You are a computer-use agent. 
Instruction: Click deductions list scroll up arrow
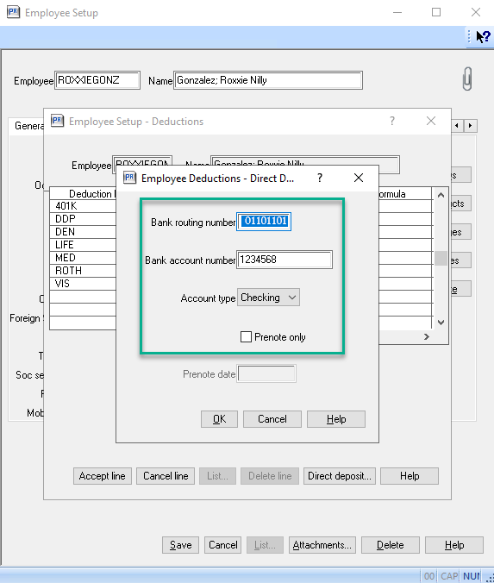441,195
